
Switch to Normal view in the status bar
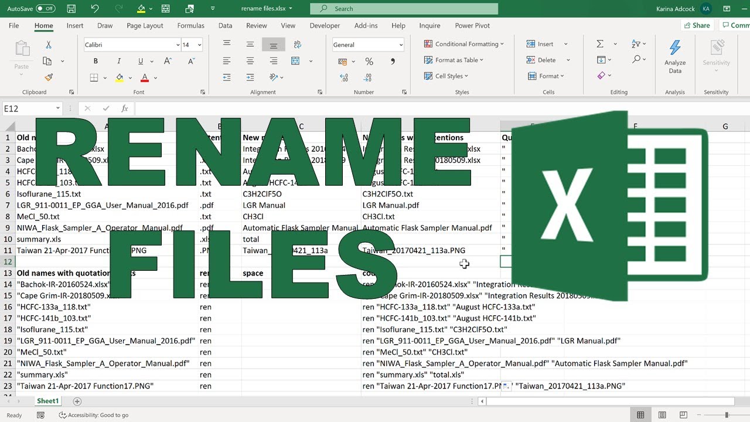tap(640, 415)
